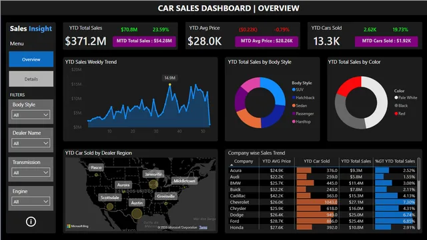Click the Janesville label on the map
Image resolution: width=427 pixels, height=240 pixels.
click(153, 174)
